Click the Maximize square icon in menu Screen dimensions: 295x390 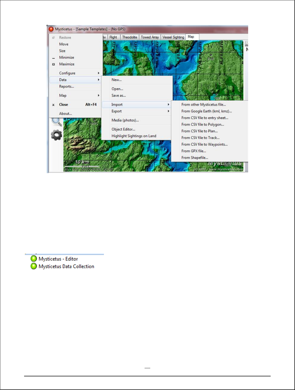[x=53, y=64]
